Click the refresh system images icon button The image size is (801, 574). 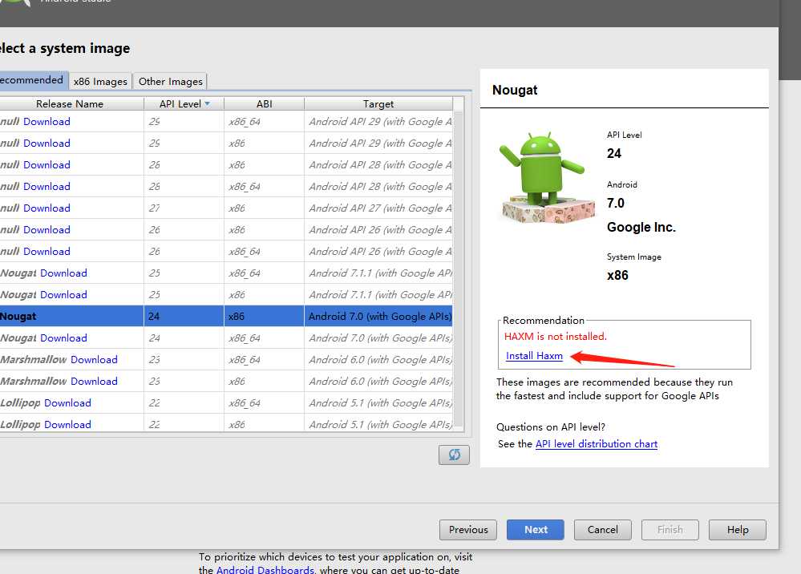pos(454,455)
